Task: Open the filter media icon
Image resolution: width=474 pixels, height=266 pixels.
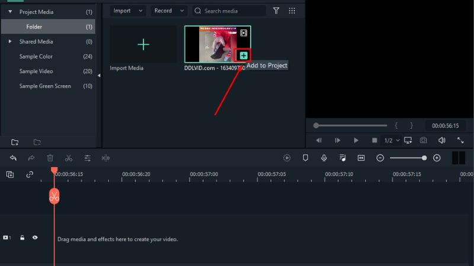Action: tap(276, 11)
